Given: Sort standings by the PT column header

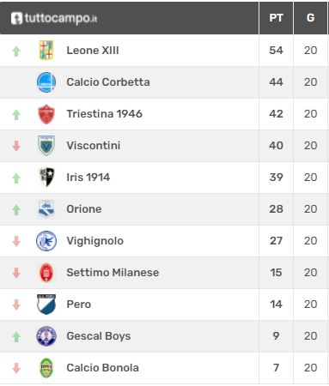Looking at the screenshot, I should click(276, 18).
